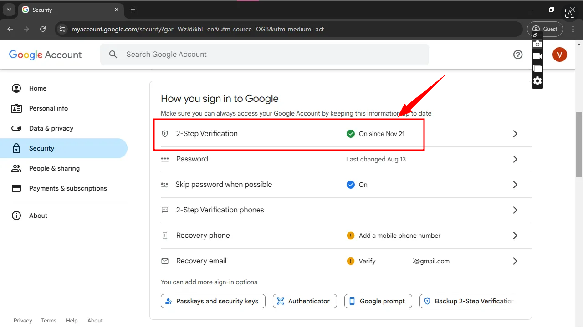Click the shield icon beside 2-Step Verification

click(165, 134)
